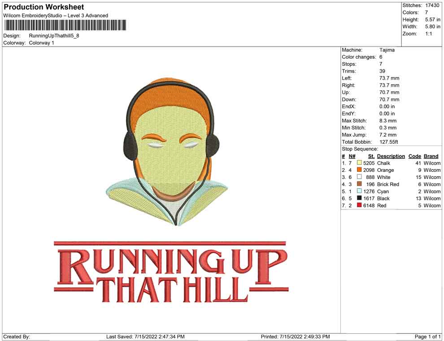Click the Total Bobbin value '127.55ft'
The image size is (444, 341).
tap(389, 142)
